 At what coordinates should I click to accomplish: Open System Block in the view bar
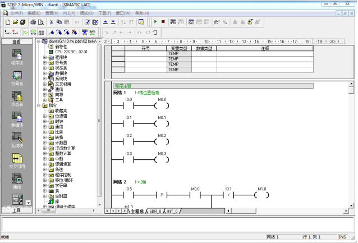tap(17, 140)
